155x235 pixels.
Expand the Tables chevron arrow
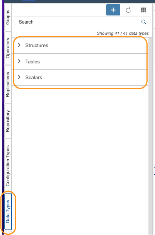pyautogui.click(x=19, y=61)
